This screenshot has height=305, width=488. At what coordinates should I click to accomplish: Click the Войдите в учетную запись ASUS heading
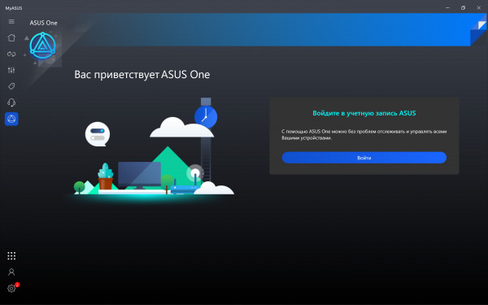tap(364, 113)
